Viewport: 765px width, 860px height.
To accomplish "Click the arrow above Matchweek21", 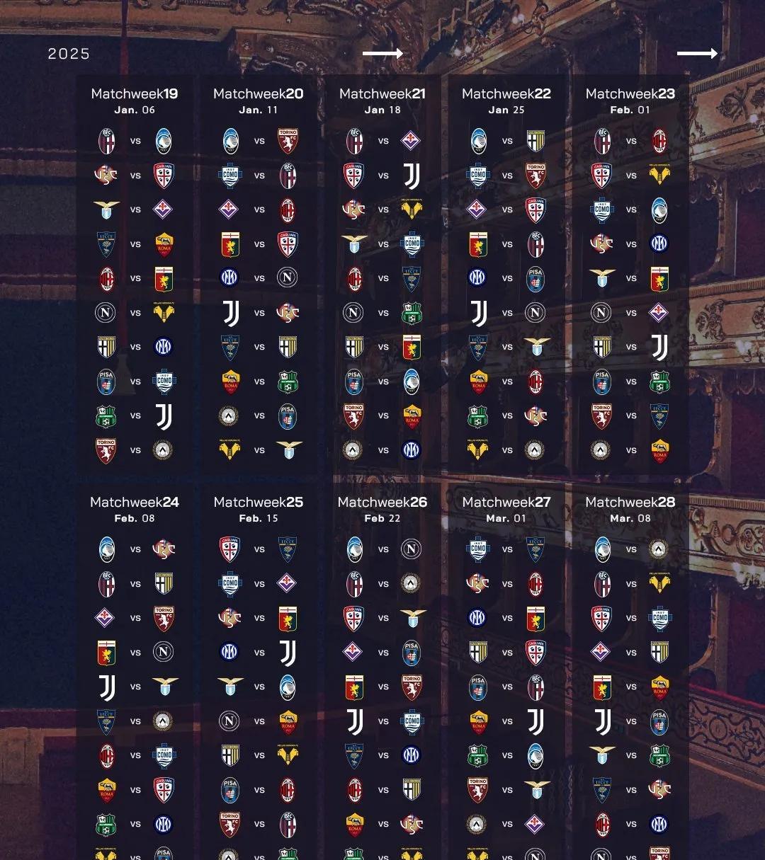I will point(382,54).
